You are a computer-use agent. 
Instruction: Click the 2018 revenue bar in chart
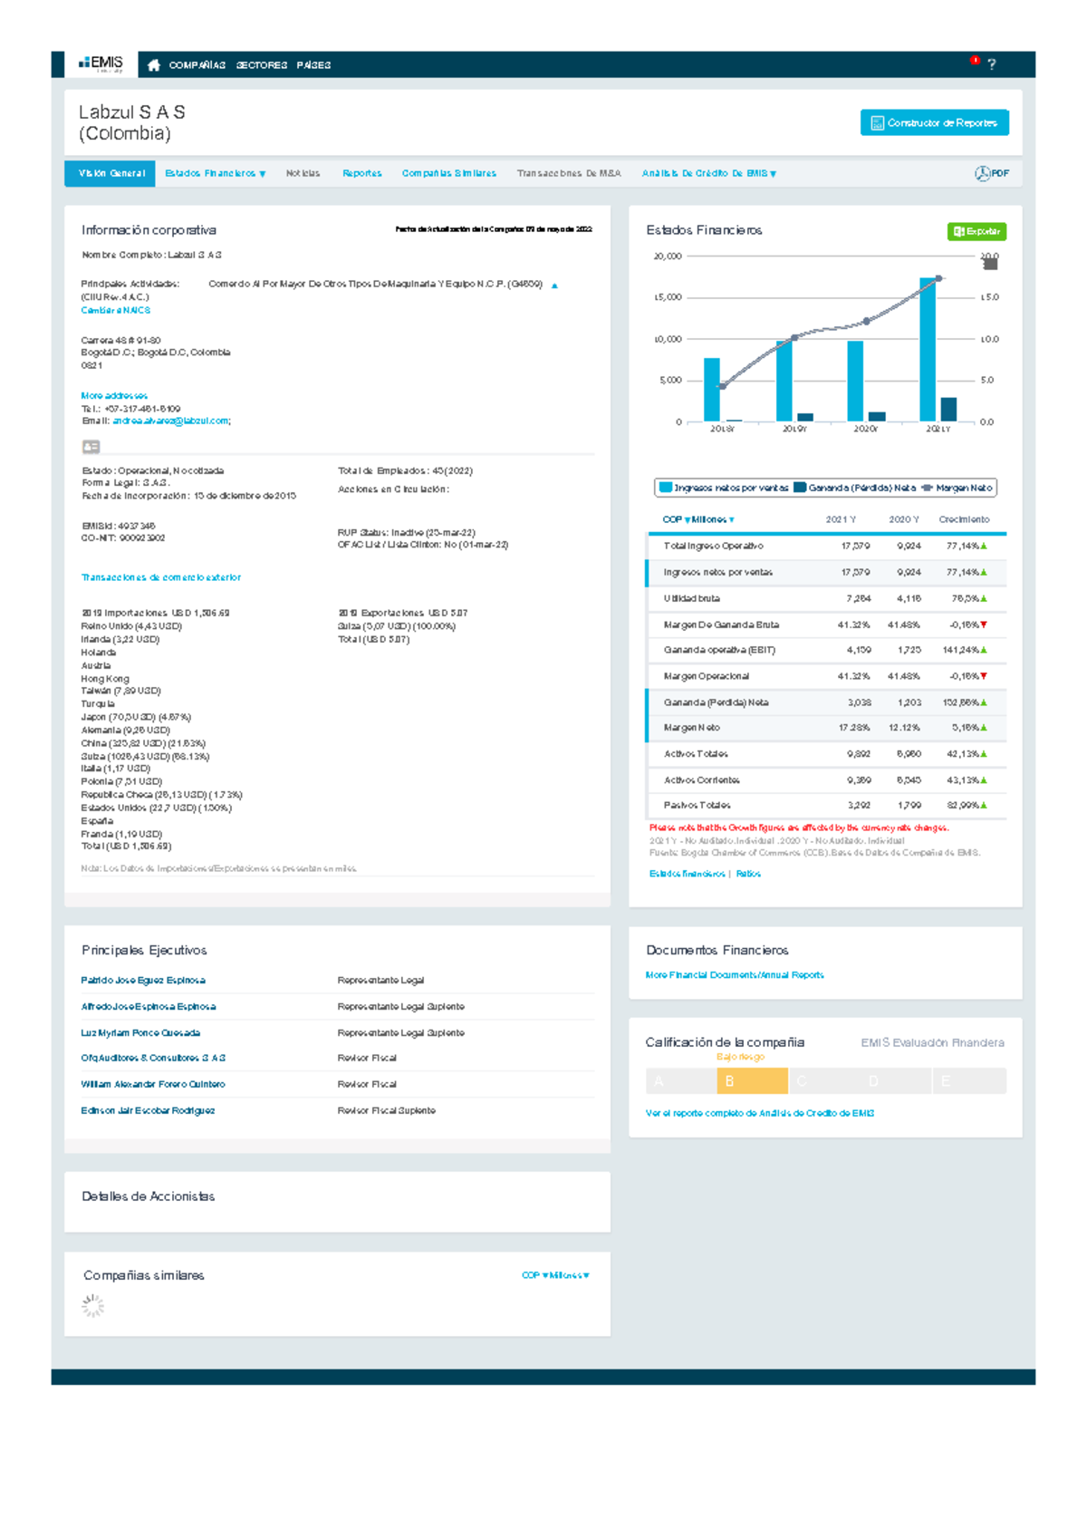point(712,390)
